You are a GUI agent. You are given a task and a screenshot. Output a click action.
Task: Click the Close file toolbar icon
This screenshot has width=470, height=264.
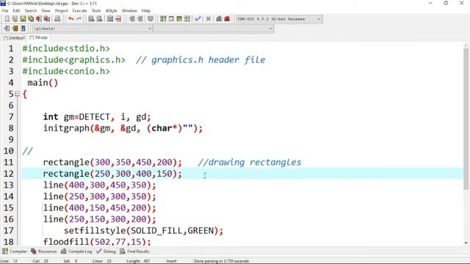[x=39, y=19]
